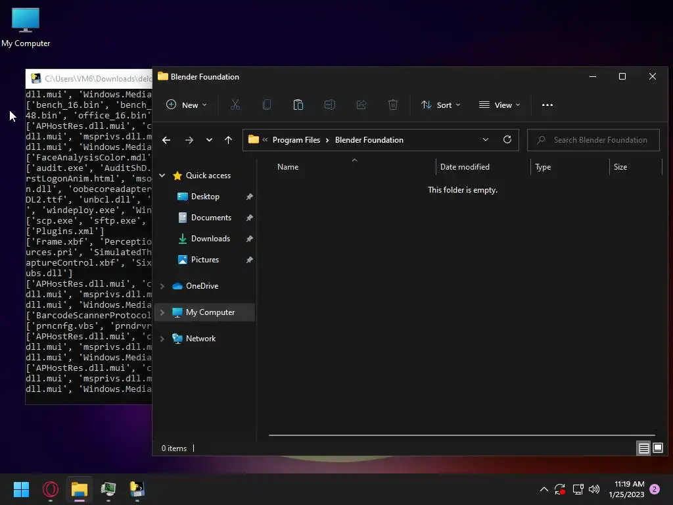Click the Cut scissors icon
The width and height of the screenshot is (673, 505).
(x=235, y=105)
